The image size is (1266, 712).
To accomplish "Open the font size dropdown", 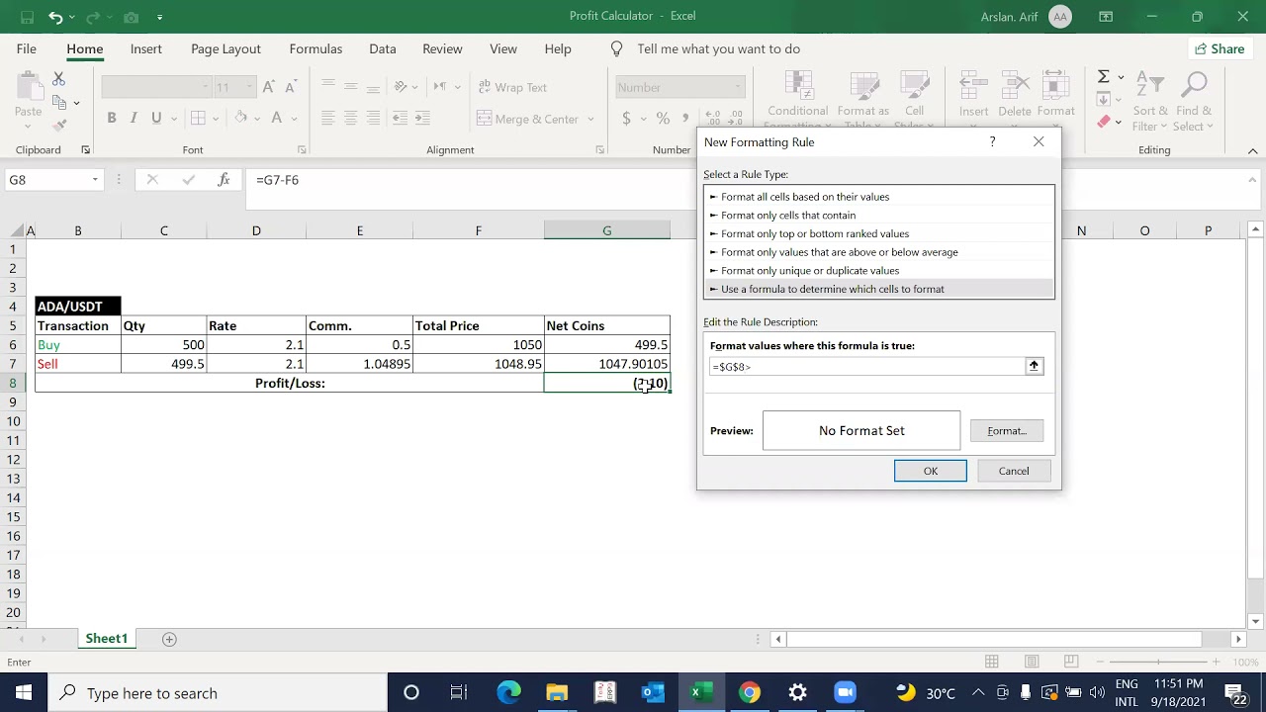I will click(x=247, y=87).
